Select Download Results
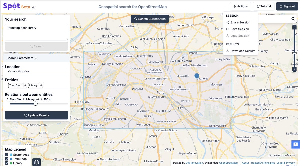300x166 pixels. click(240, 51)
